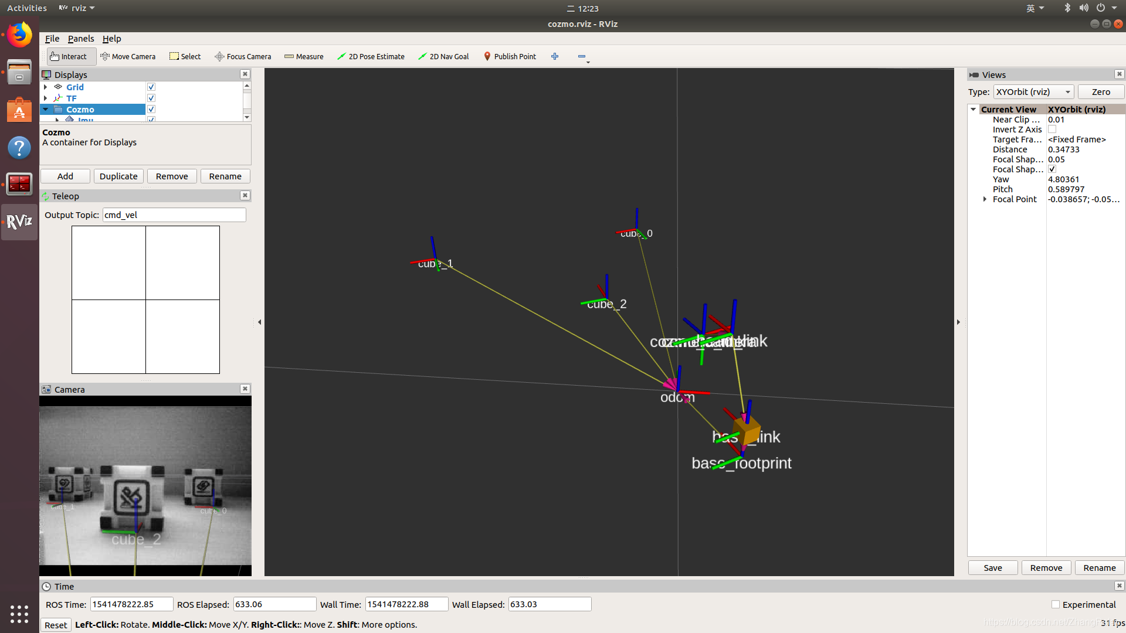The image size is (1126, 633).
Task: Select the 2D Pose Estimate tool
Action: [371, 56]
